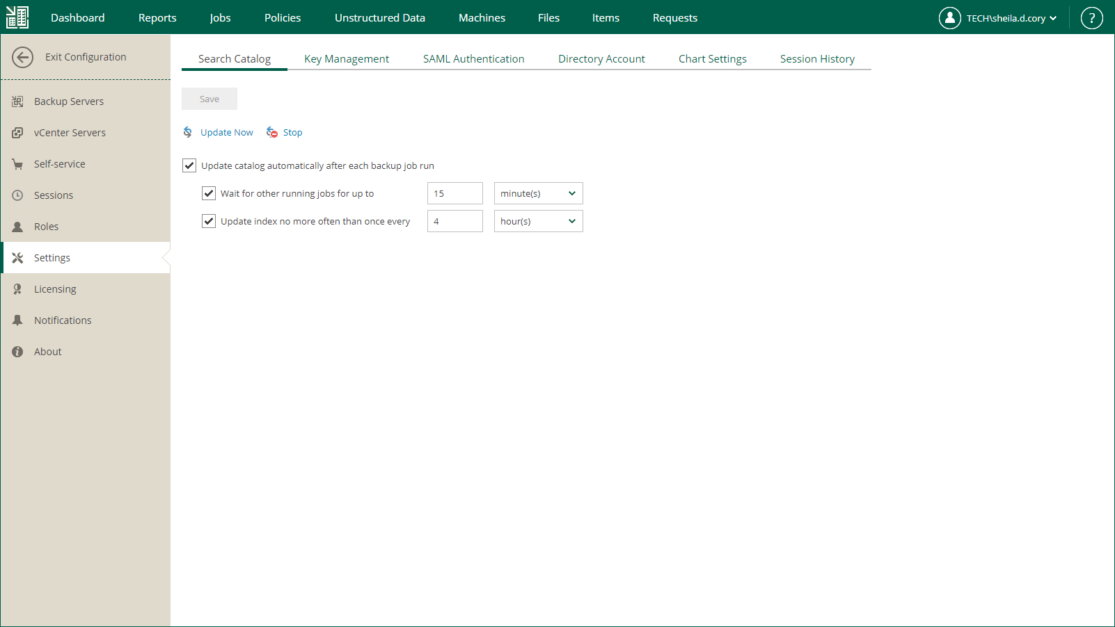Open the help question mark icon
The image size is (1115, 627).
click(1091, 18)
